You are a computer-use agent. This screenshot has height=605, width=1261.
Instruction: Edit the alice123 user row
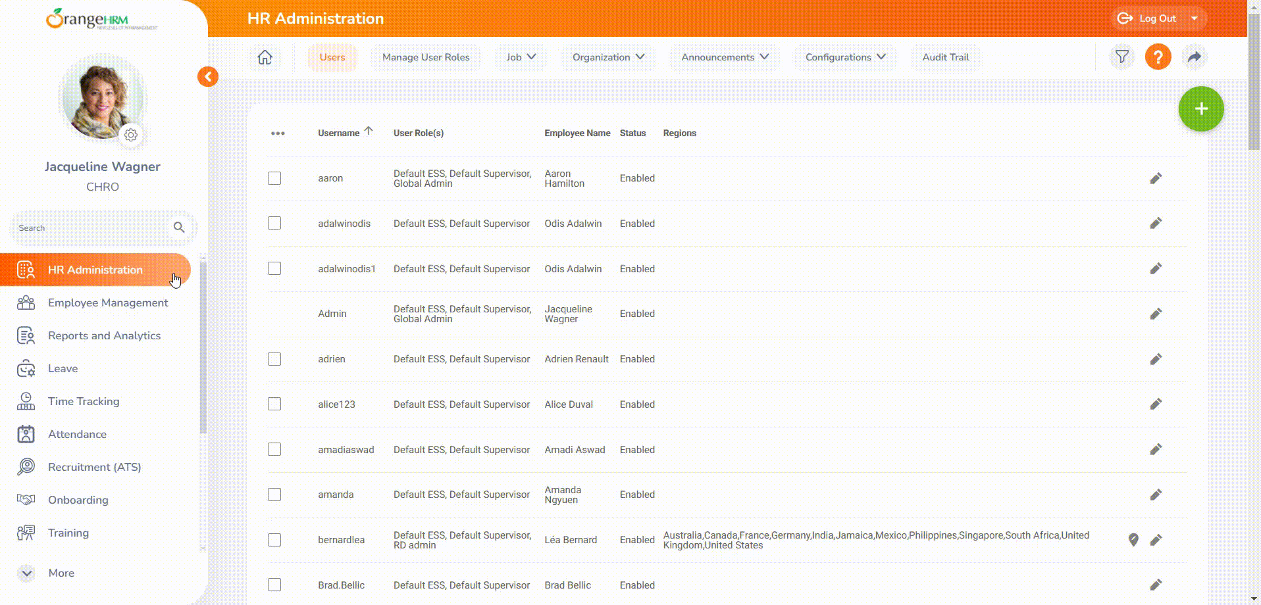(1156, 404)
